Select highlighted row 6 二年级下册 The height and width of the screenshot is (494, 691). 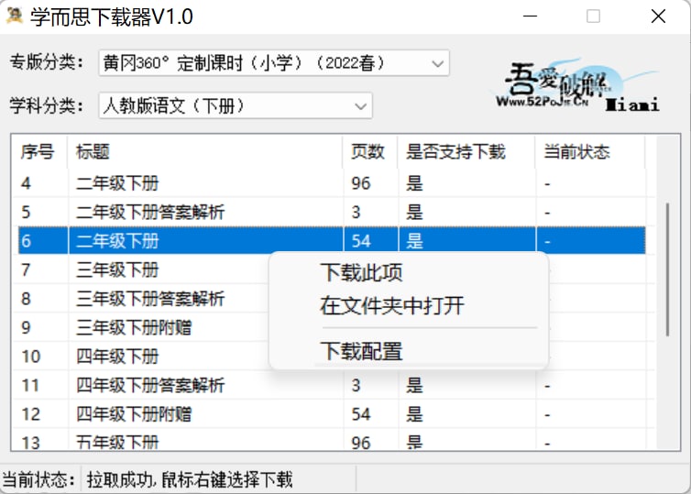(332, 241)
